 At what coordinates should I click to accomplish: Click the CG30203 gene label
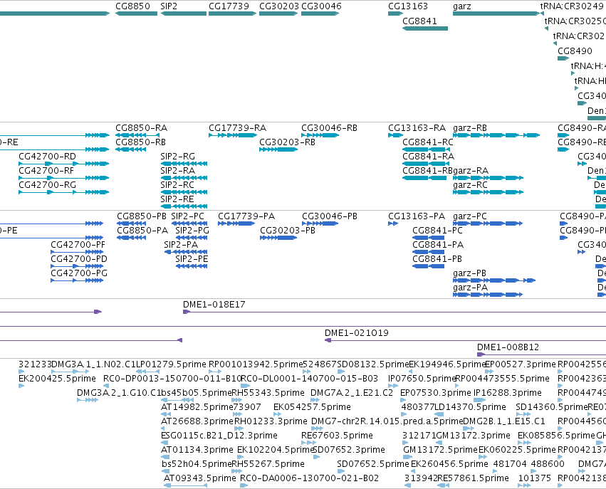point(279,6)
